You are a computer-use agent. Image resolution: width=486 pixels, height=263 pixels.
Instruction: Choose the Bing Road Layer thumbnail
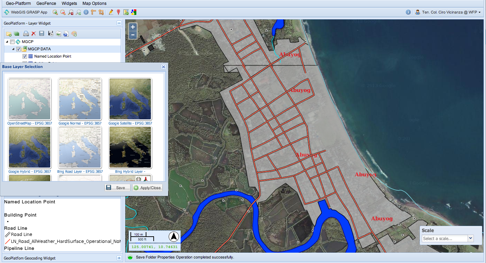[x=80, y=147]
